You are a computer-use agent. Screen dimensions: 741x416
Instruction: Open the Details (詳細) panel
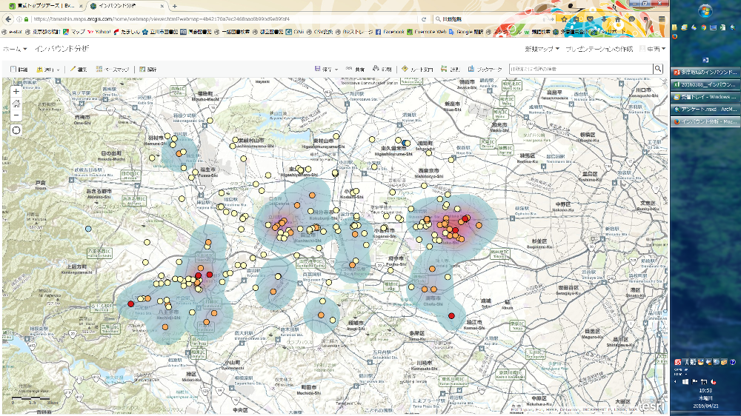(x=19, y=69)
